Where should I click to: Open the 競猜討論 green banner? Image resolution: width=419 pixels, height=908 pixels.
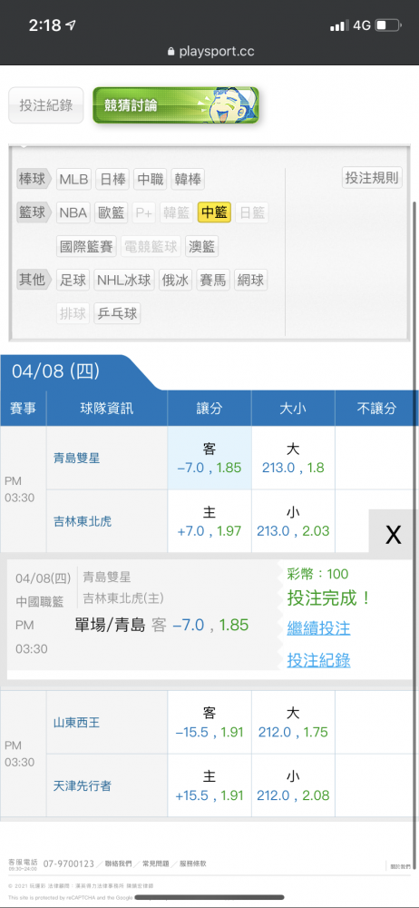point(175,104)
